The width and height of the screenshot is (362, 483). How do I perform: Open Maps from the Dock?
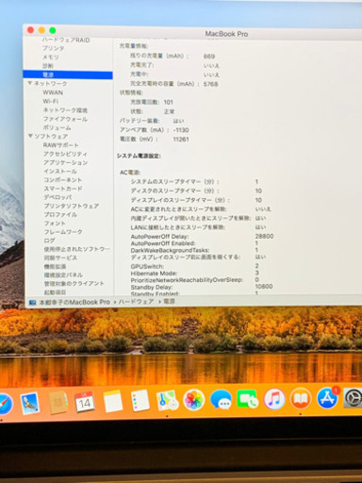click(x=167, y=400)
